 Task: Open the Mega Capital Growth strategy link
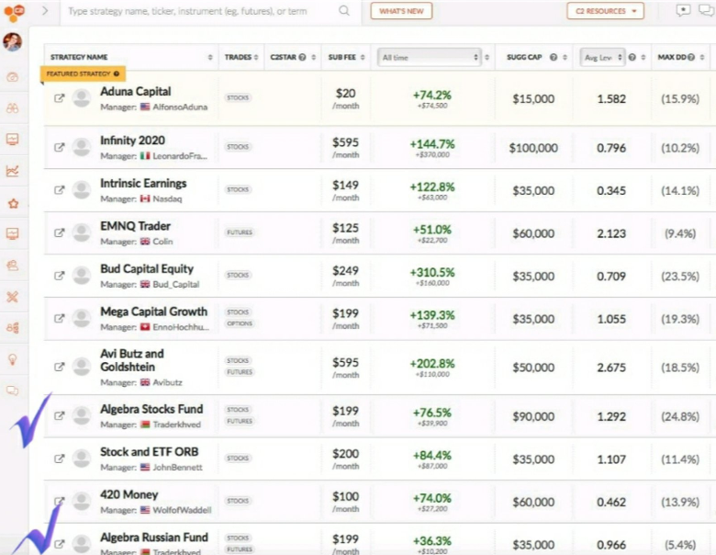(x=154, y=311)
